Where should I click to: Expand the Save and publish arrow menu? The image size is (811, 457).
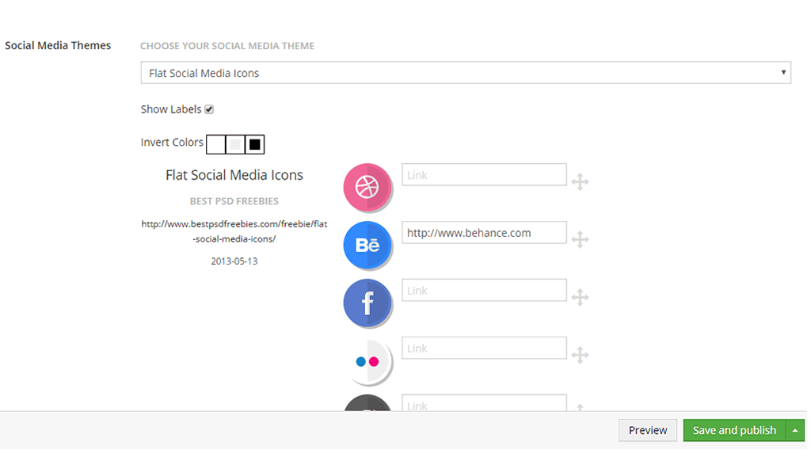(x=795, y=430)
